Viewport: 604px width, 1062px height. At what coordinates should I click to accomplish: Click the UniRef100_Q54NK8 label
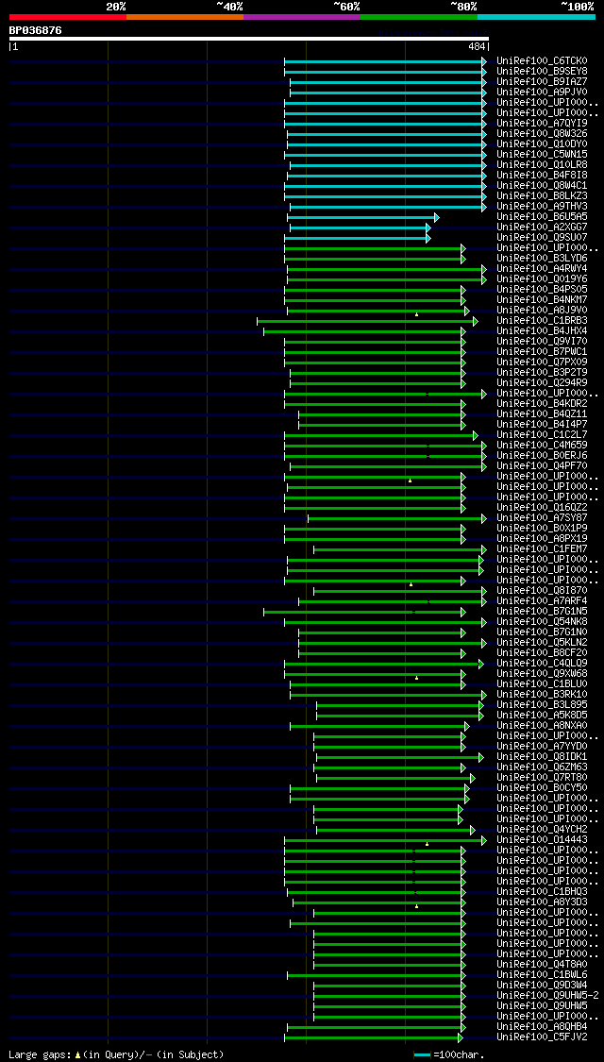(542, 622)
